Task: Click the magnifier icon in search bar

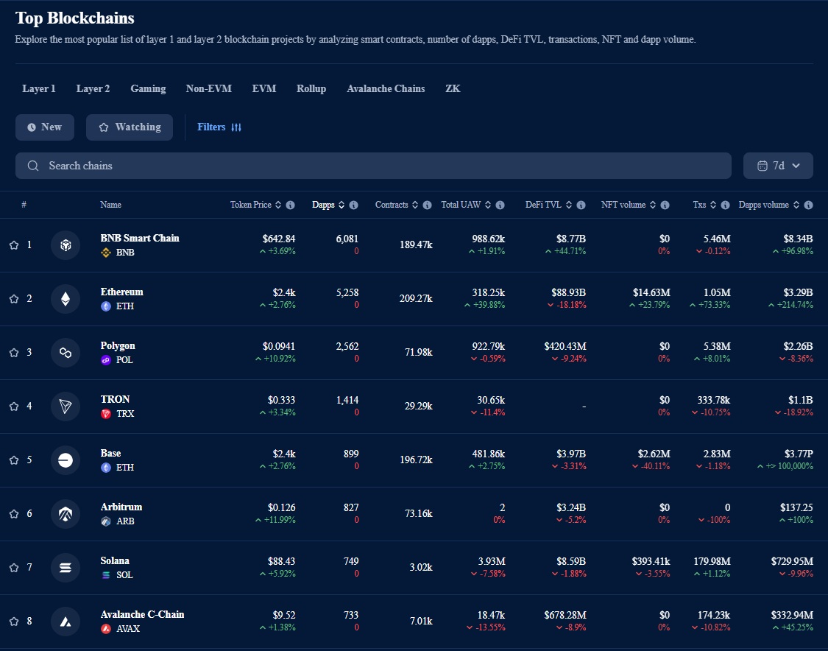Action: [x=32, y=166]
